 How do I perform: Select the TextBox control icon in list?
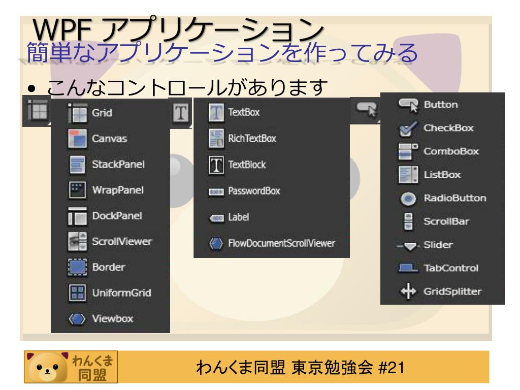click(216, 112)
